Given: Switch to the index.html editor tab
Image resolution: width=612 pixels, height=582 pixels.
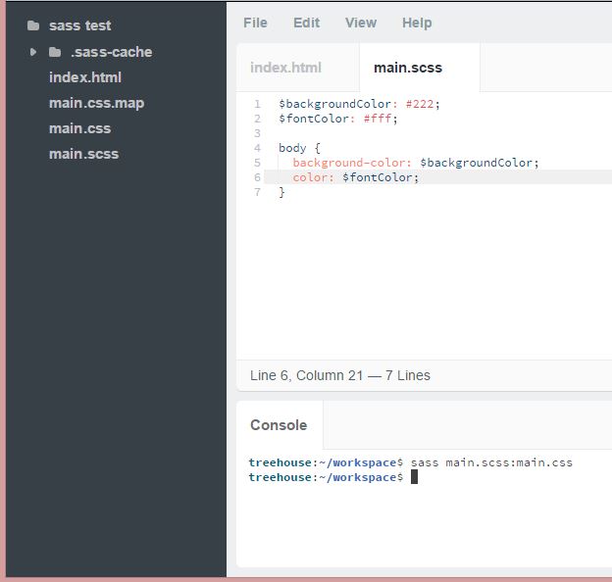Looking at the screenshot, I should click(x=285, y=68).
